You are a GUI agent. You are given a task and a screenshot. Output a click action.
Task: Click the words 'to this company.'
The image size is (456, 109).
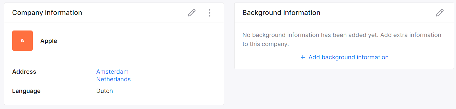(266, 44)
